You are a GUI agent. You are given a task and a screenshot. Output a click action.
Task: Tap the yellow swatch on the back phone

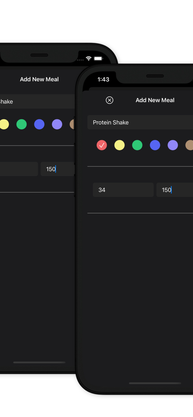(4, 124)
